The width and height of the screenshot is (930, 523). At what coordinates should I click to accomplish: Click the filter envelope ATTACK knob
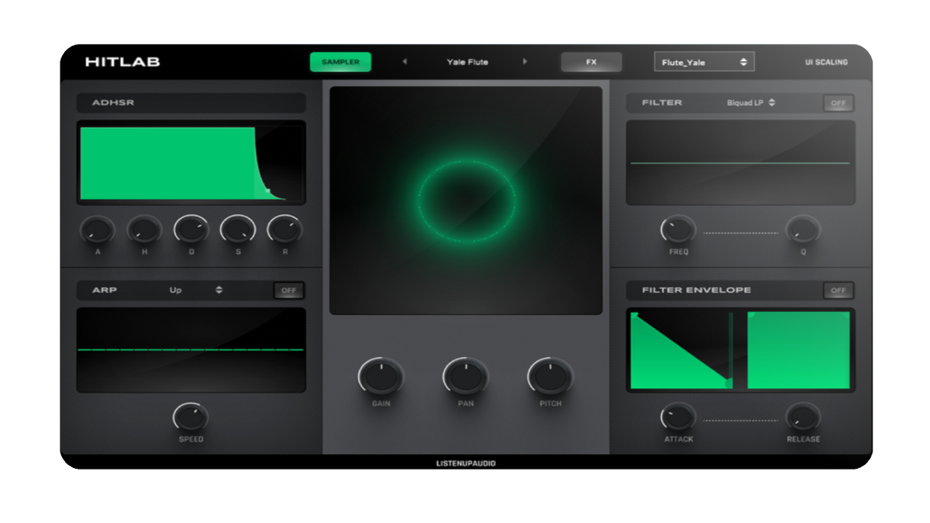point(678,418)
